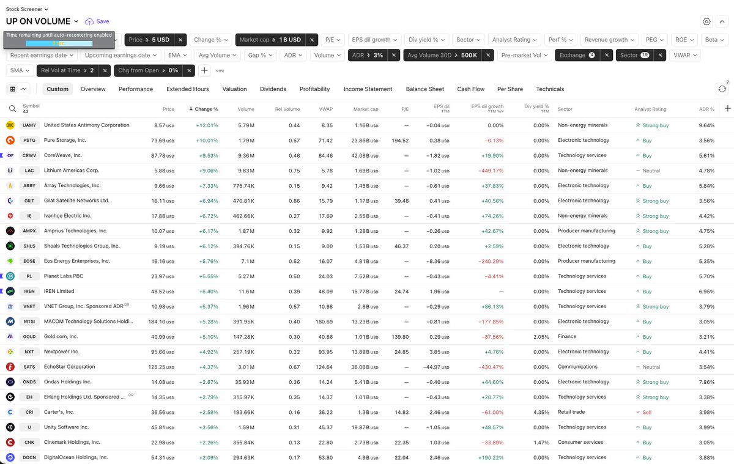
Task: Add a new filter with plus button
Action: pyautogui.click(x=205, y=70)
